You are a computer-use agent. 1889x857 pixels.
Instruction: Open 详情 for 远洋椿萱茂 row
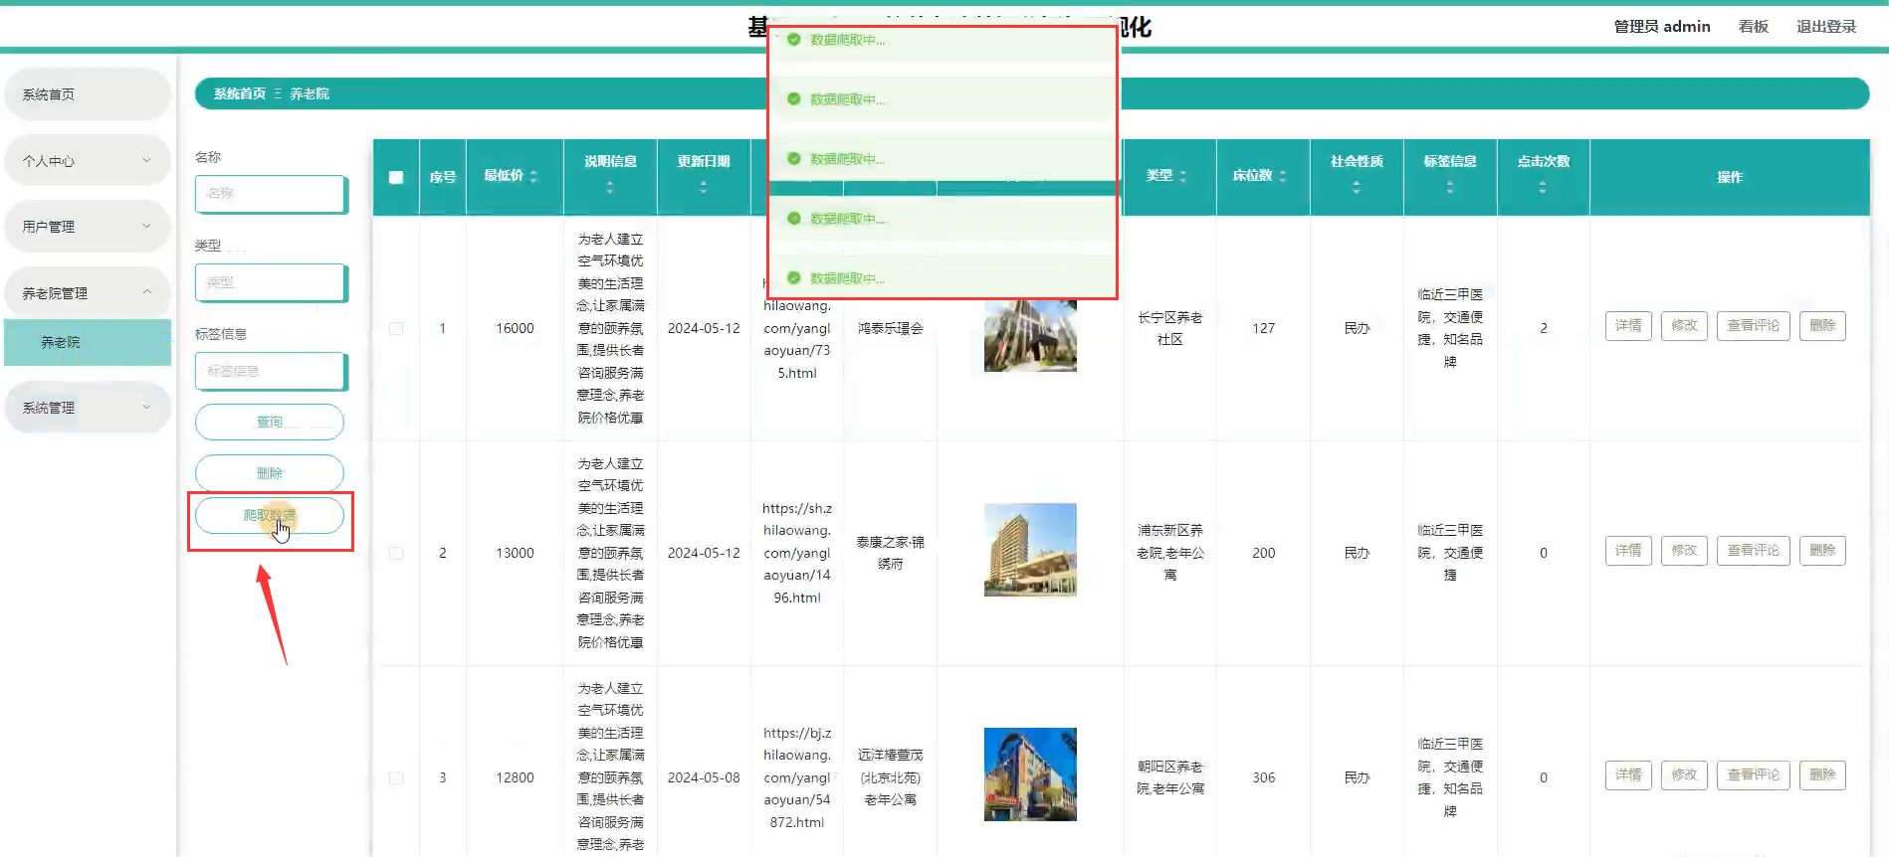coord(1628,775)
